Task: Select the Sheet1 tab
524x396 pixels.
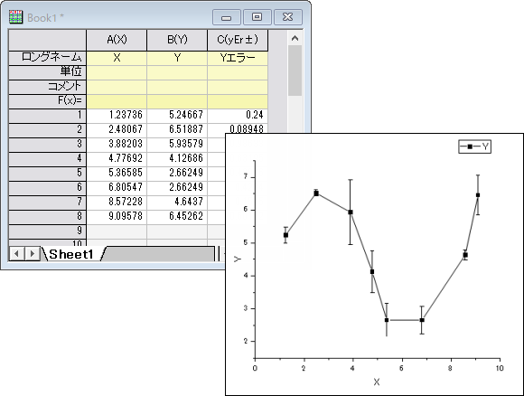Action: point(71,254)
